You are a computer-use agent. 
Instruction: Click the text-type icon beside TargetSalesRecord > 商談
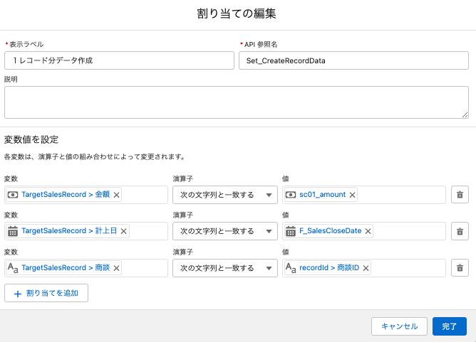tap(13, 268)
